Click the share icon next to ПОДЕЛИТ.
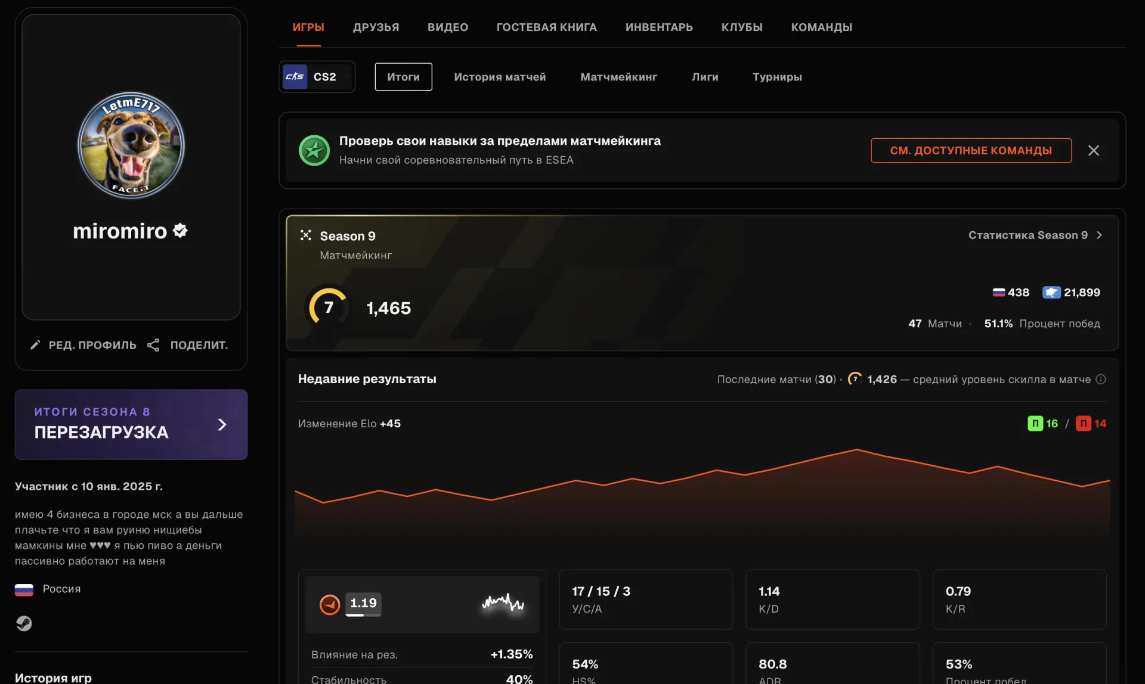Image resolution: width=1145 pixels, height=684 pixels. (x=153, y=345)
